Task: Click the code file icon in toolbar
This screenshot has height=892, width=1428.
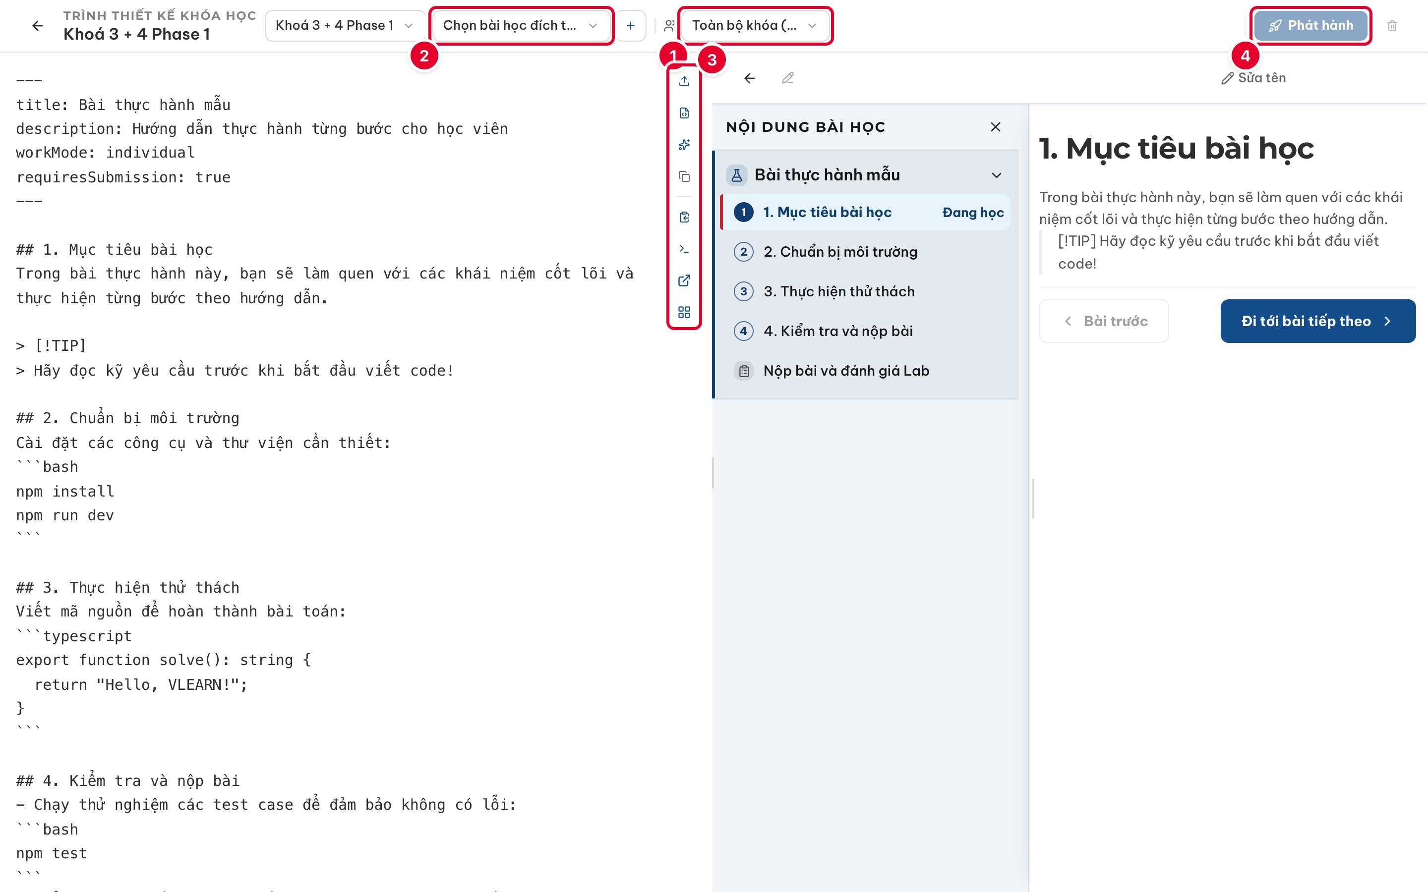Action: pyautogui.click(x=684, y=113)
